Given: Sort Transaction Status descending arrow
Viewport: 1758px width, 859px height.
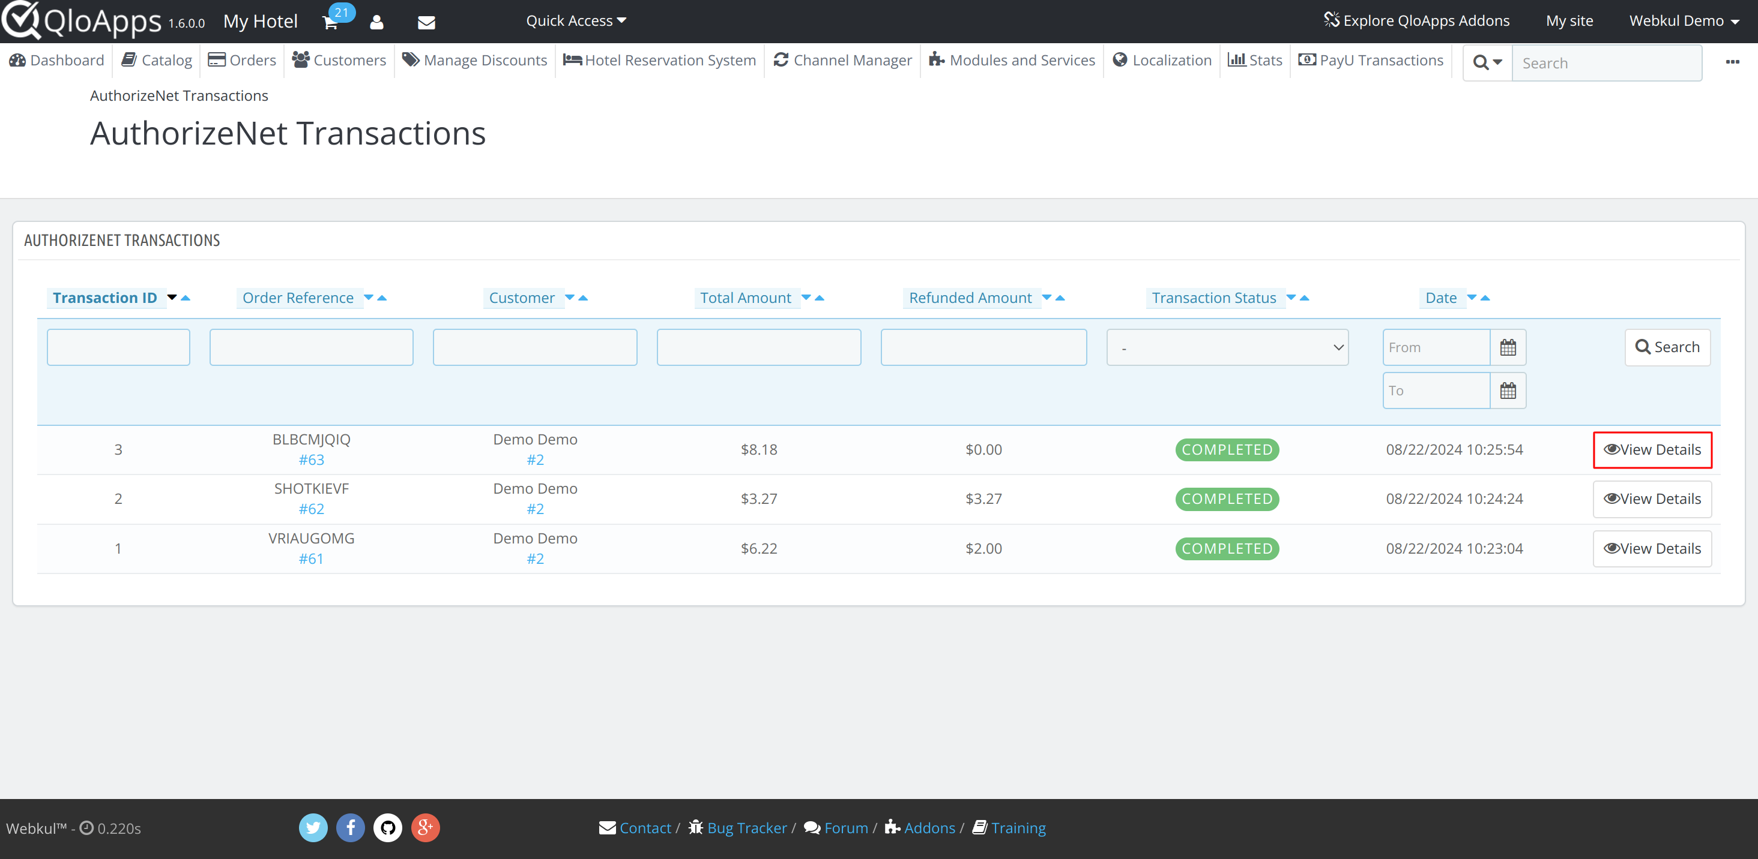Looking at the screenshot, I should pyautogui.click(x=1291, y=298).
